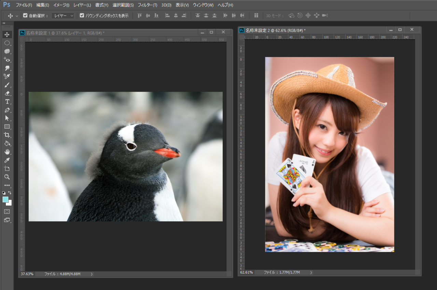This screenshot has width=437, height=290.
Task: Click the distribute bottom edges icon
Action: 214,15
